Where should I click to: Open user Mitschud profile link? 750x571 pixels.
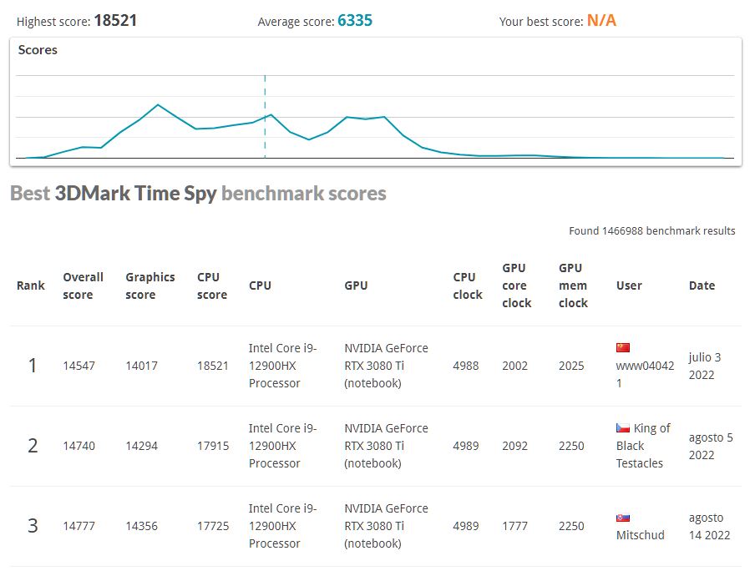tap(640, 535)
